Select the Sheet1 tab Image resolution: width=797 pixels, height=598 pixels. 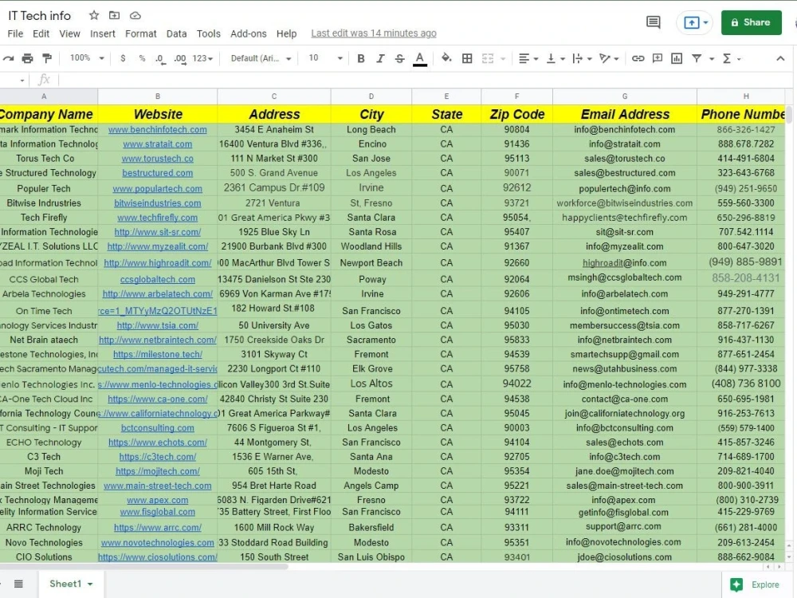point(71,584)
